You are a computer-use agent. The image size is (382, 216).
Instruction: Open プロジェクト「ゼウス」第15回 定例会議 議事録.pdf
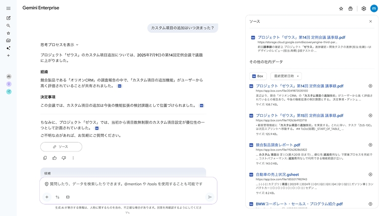299,116
